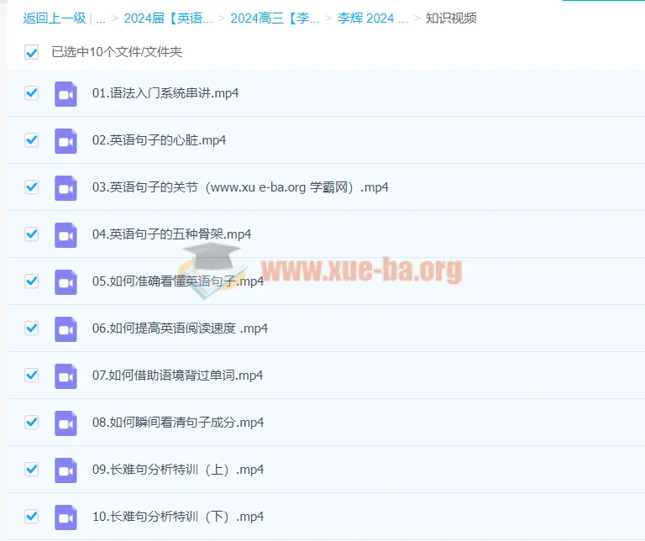Click video icon for 07.如何借助语境背过单词.mp4
Image resolution: width=645 pixels, height=541 pixels.
tap(66, 376)
